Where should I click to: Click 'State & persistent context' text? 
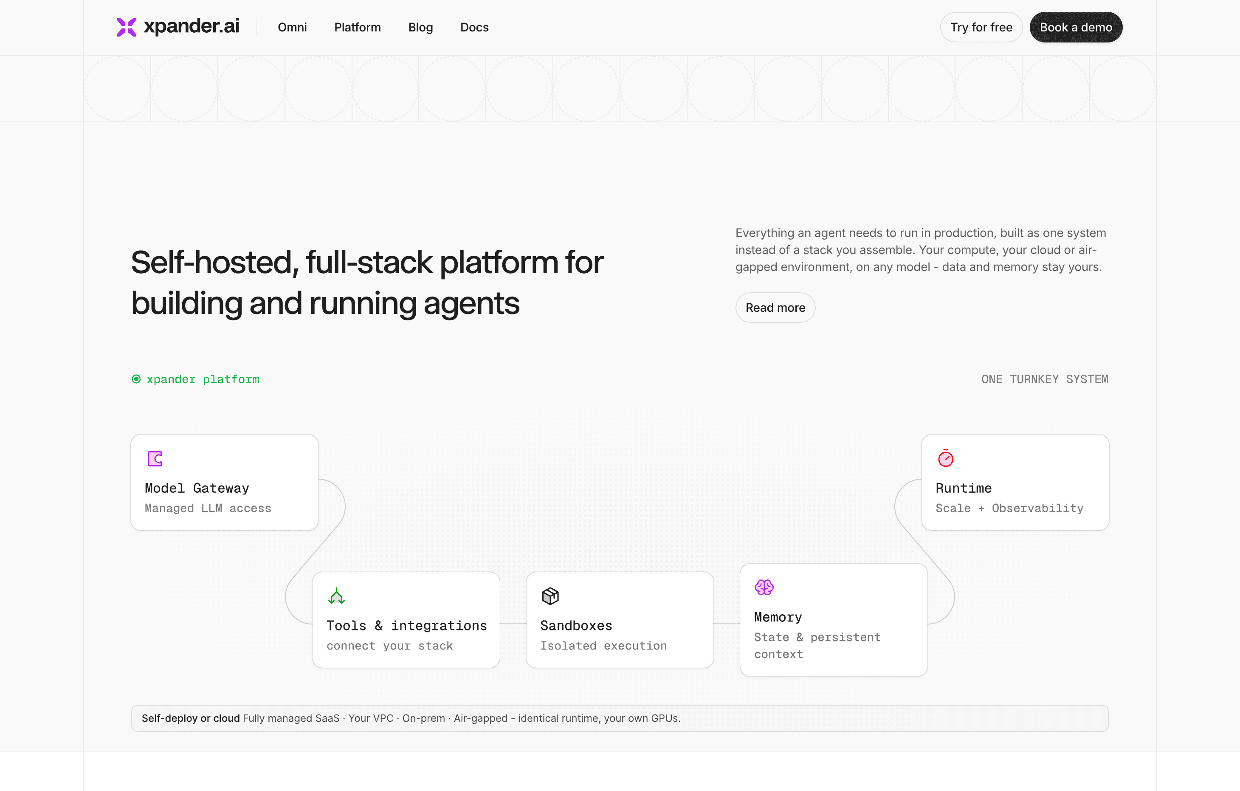[x=817, y=646]
